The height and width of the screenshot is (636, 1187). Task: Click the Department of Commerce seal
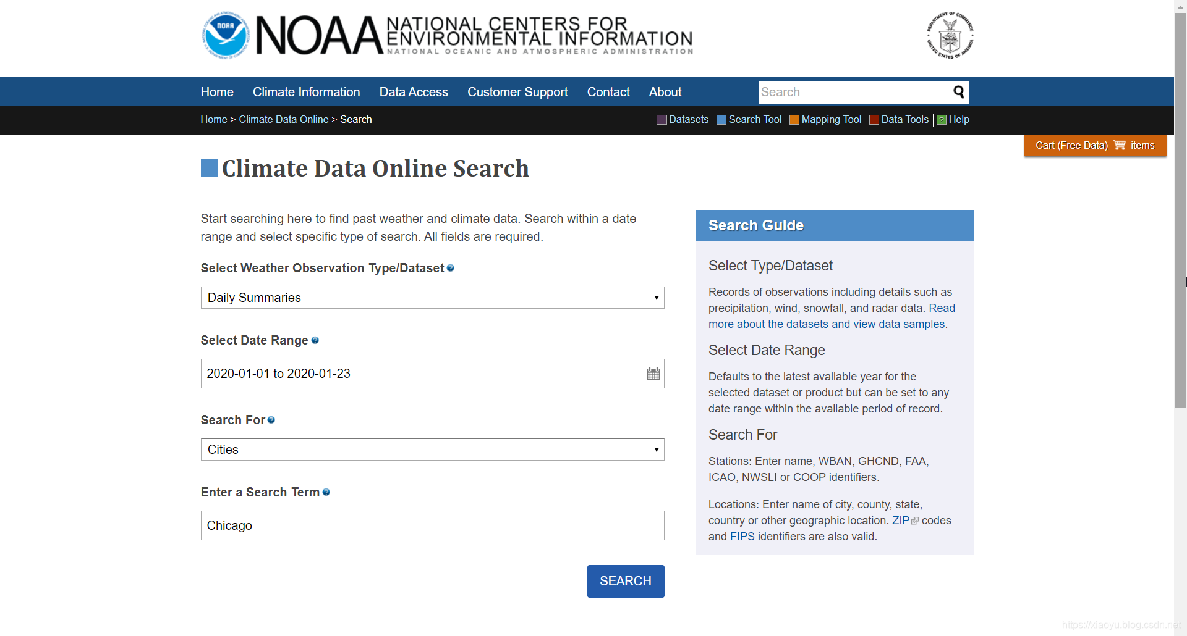(950, 35)
